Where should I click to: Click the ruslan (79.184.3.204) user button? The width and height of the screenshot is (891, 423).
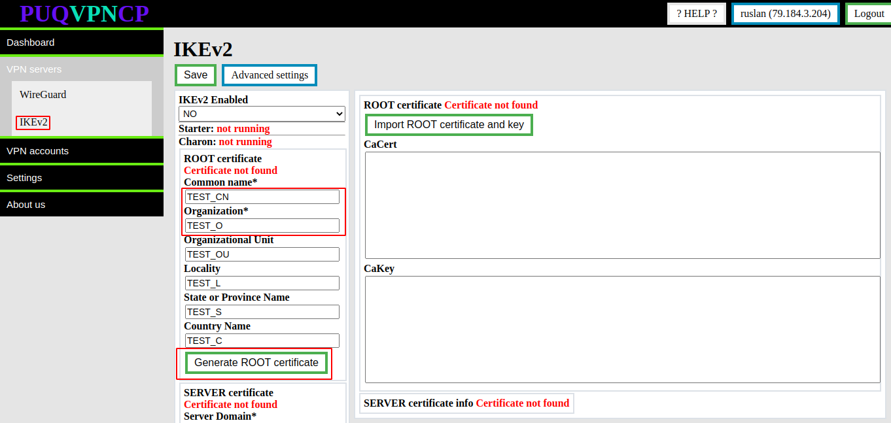(x=785, y=14)
